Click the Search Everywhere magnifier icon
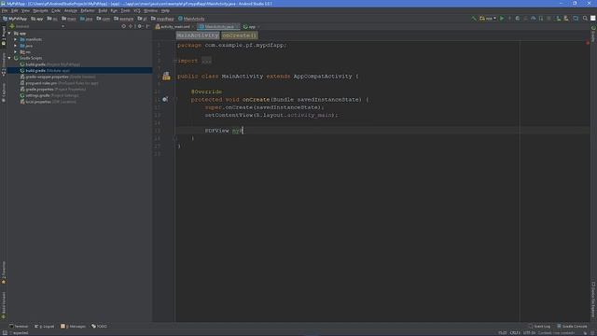This screenshot has height=336, width=597. click(585, 19)
